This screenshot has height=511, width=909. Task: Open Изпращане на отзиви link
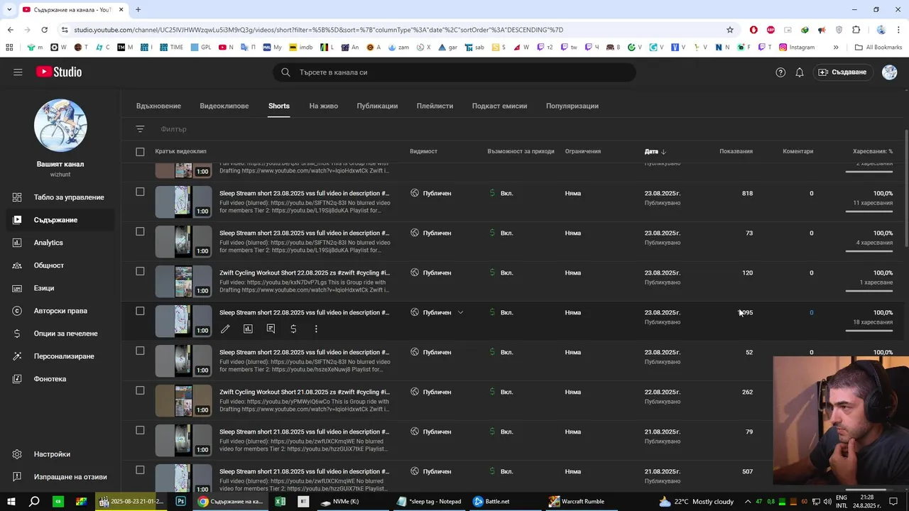(60, 477)
